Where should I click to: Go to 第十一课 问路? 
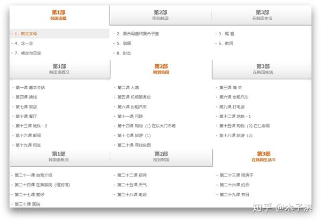click(130, 116)
